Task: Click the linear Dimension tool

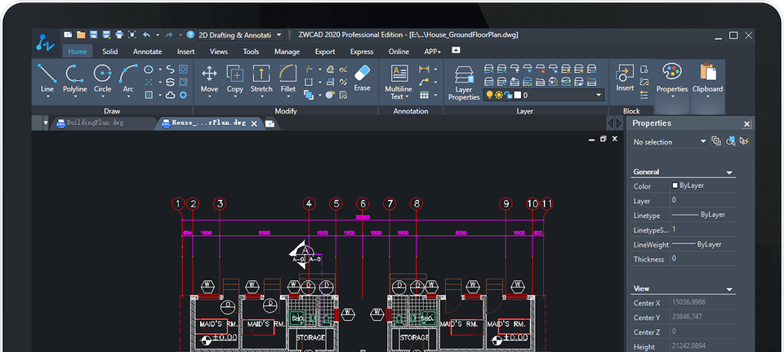Action: tap(425, 69)
